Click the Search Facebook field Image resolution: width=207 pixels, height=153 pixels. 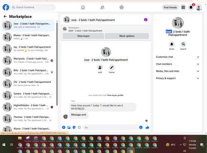pos(33,7)
